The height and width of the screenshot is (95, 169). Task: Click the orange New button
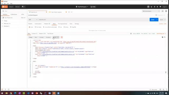pyautogui.click(x=5, y=7)
